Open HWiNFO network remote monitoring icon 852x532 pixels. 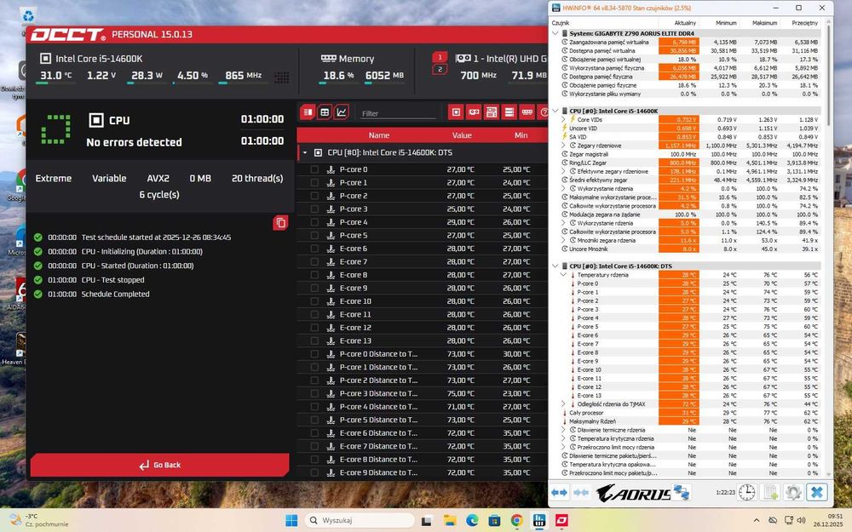(682, 492)
